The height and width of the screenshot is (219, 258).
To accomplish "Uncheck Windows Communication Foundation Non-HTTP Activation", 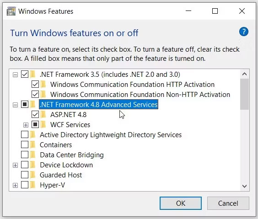I will 35,94.
